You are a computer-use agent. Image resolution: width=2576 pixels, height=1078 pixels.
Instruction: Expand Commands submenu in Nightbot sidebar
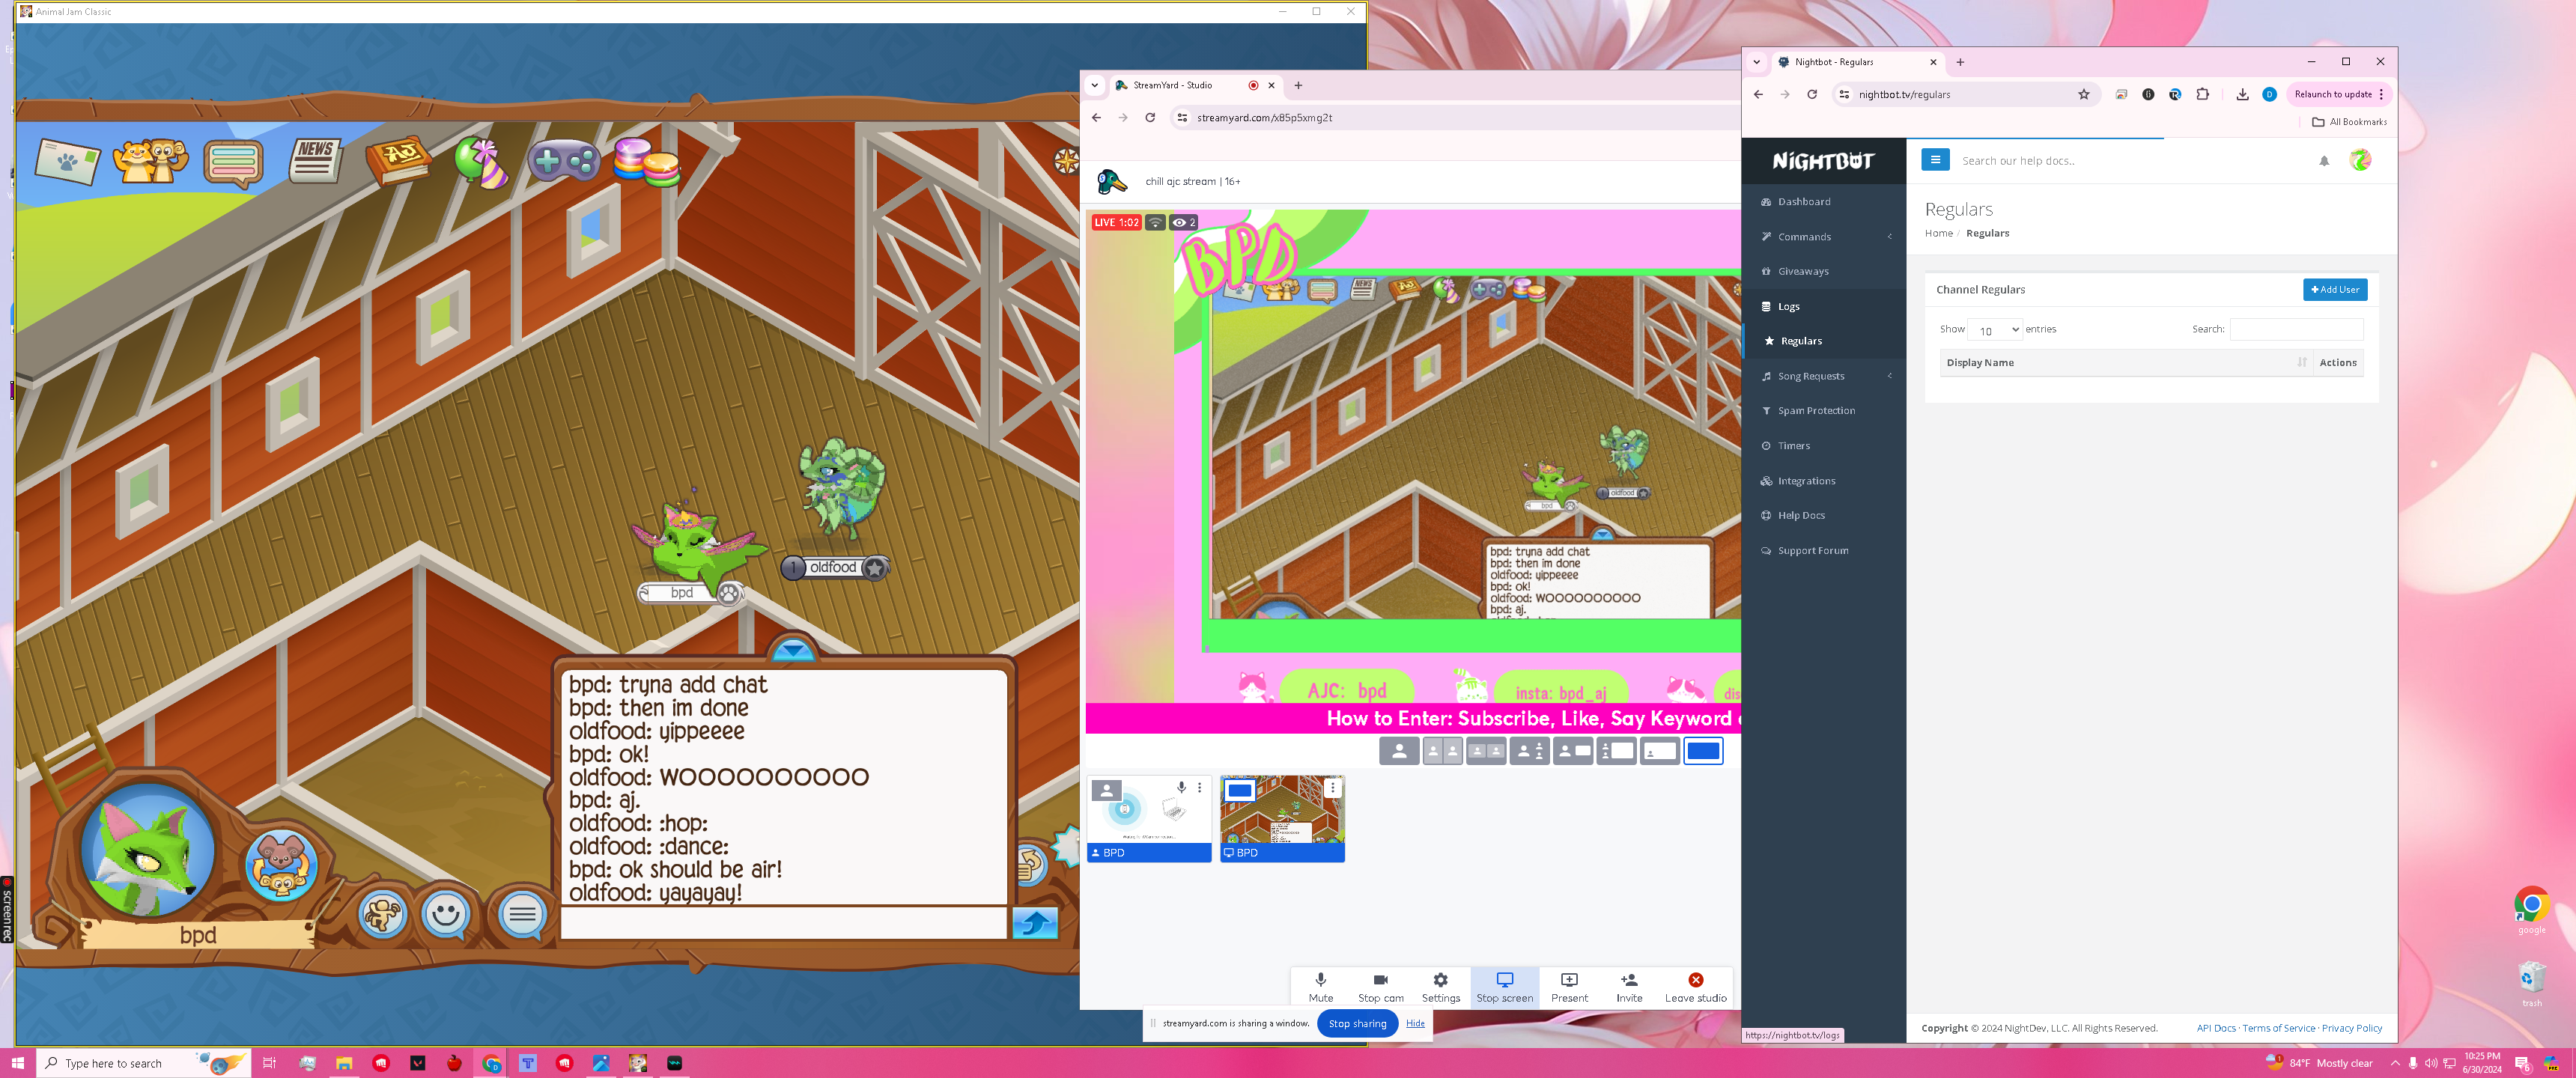click(1824, 237)
